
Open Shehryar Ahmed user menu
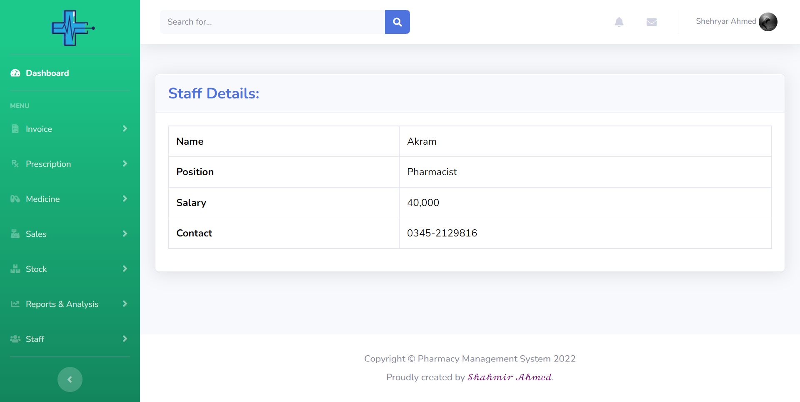click(x=726, y=21)
